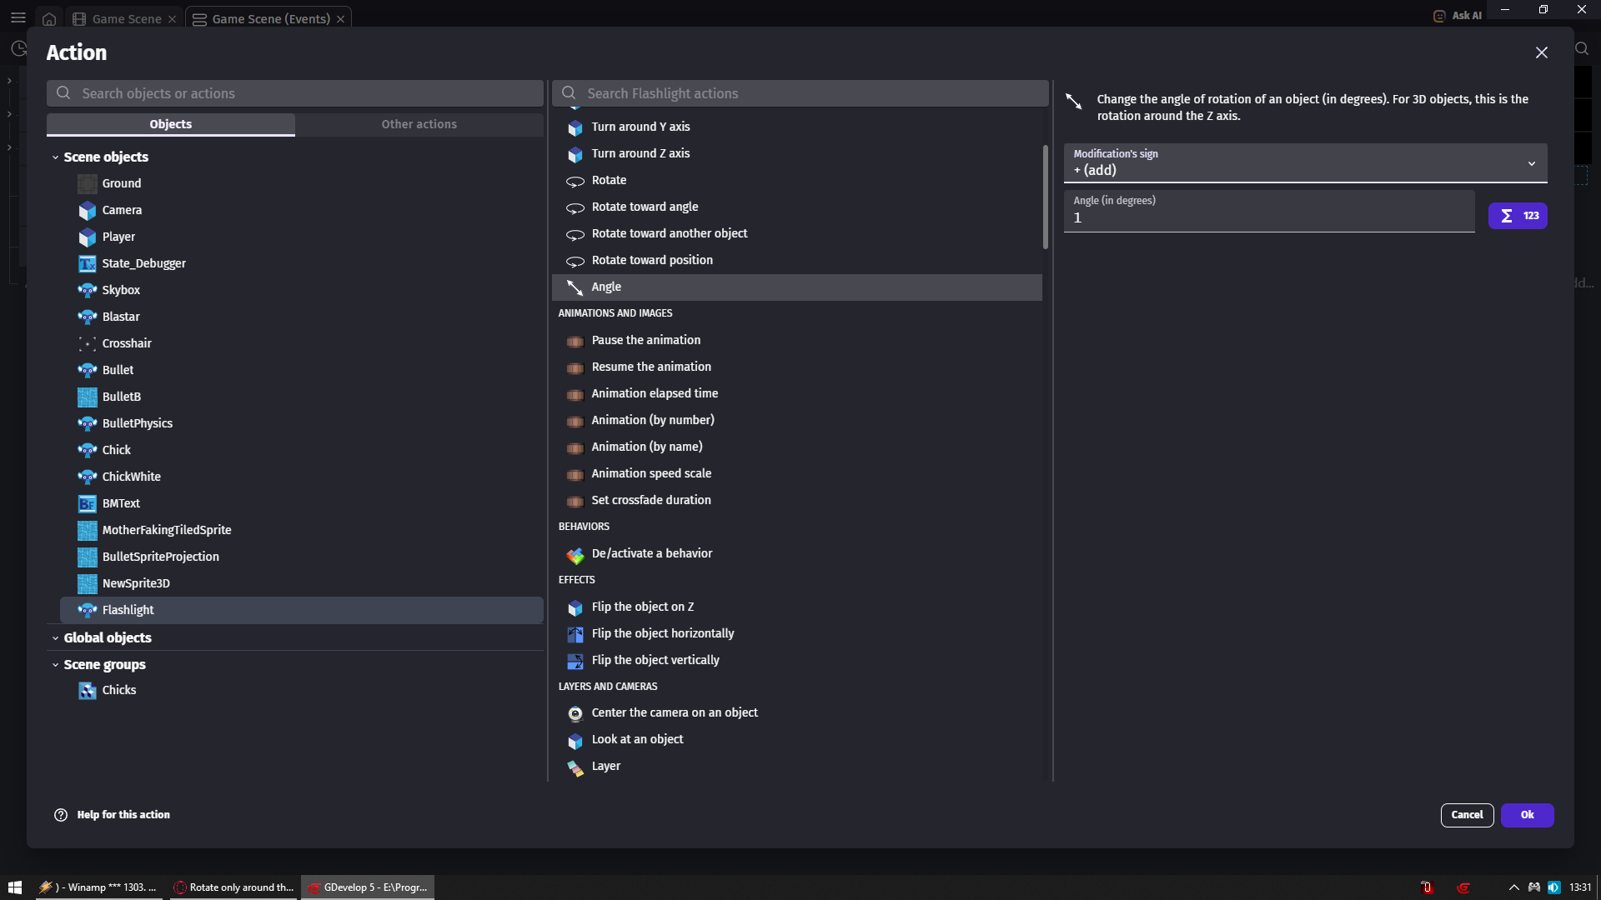
Task: Click the Chicks group icon
Action: click(x=87, y=691)
